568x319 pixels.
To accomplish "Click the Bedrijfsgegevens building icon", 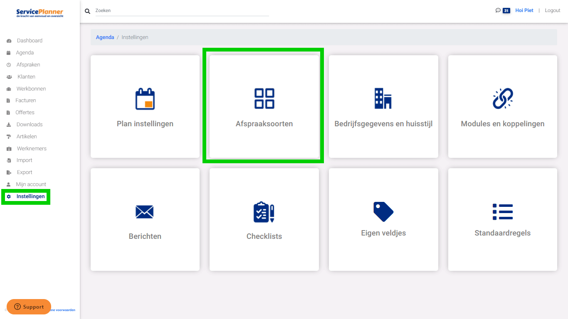I will pos(383,98).
